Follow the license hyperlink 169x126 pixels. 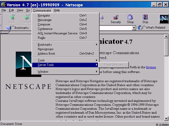tap(151, 67)
